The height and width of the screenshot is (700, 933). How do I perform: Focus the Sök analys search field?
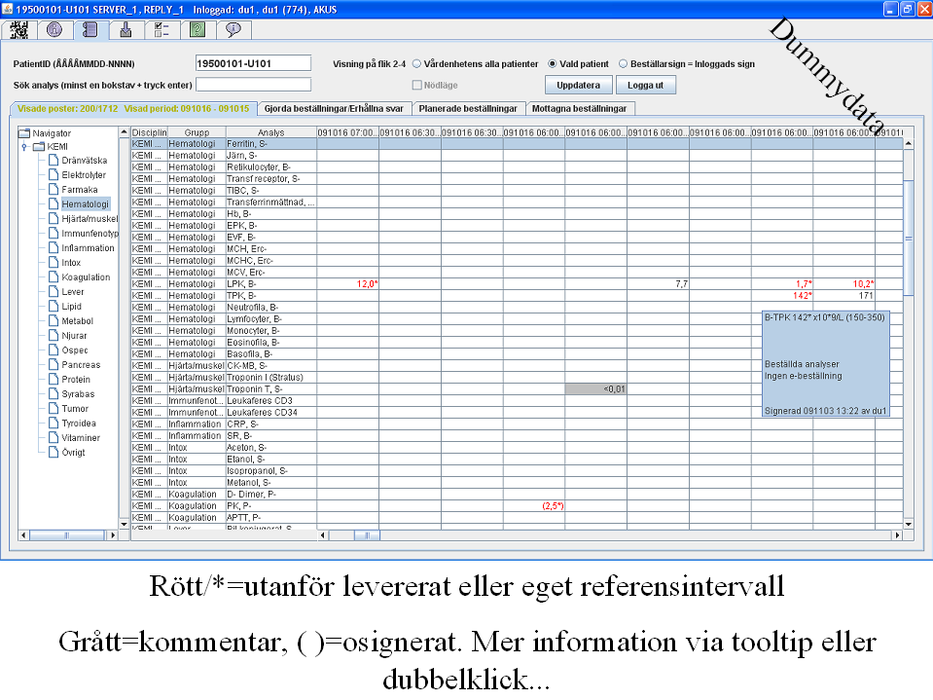click(x=253, y=85)
